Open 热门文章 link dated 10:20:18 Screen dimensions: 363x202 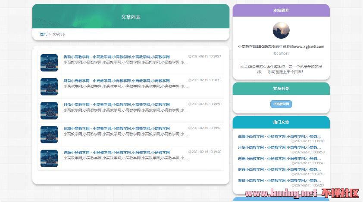click(279, 170)
